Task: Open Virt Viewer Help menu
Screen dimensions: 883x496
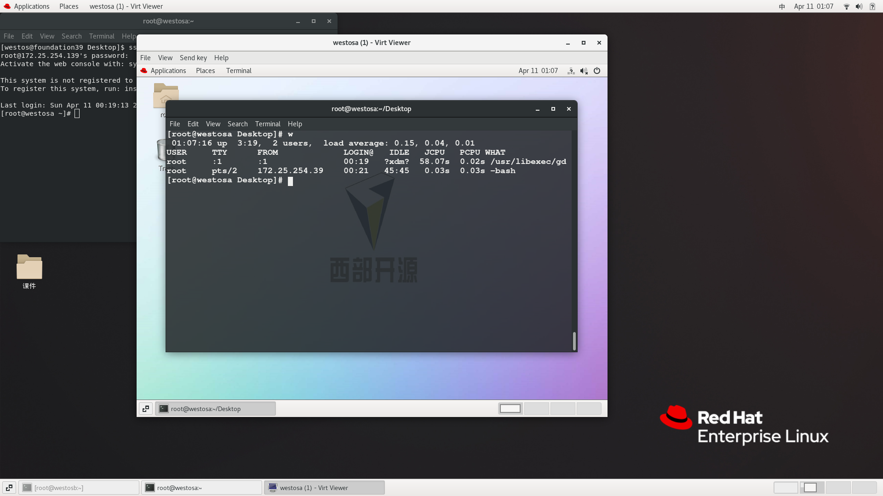Action: point(221,58)
